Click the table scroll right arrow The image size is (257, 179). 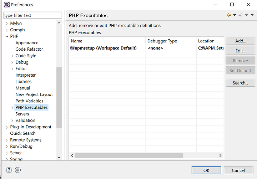pos(220,155)
